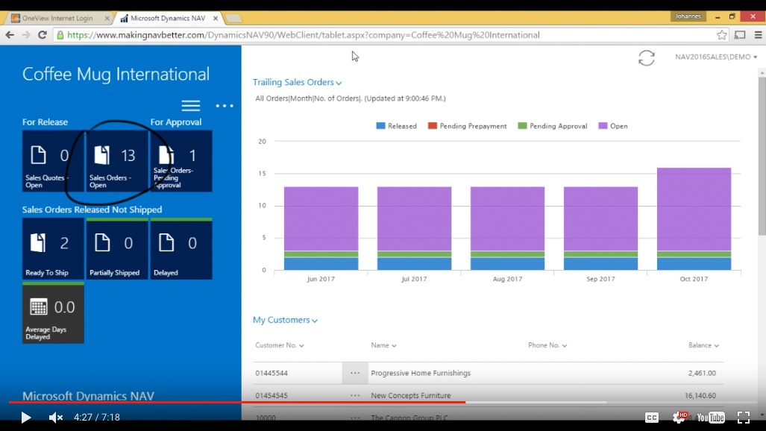Toggle closed captions on the video
The height and width of the screenshot is (431, 766).
tap(652, 418)
